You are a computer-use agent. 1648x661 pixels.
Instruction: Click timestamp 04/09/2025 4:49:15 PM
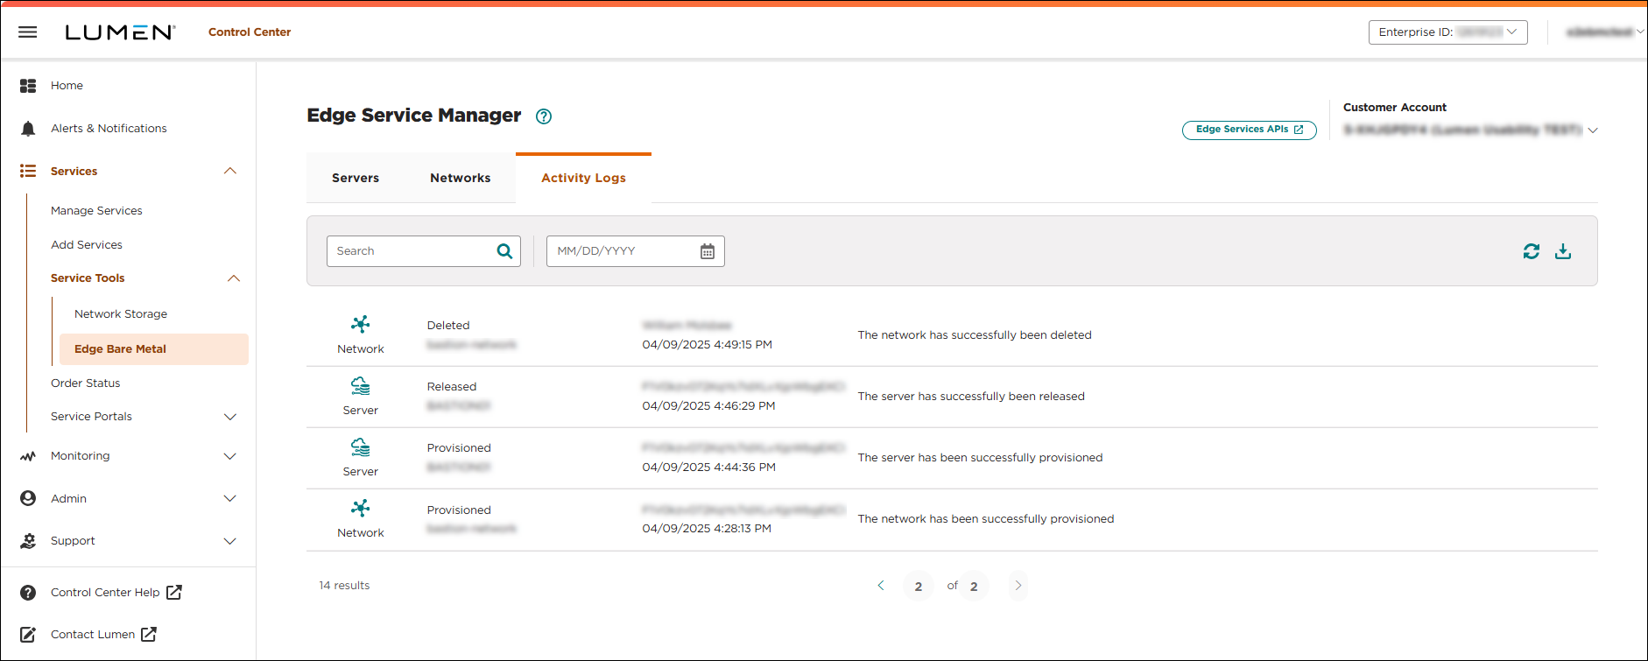click(708, 345)
